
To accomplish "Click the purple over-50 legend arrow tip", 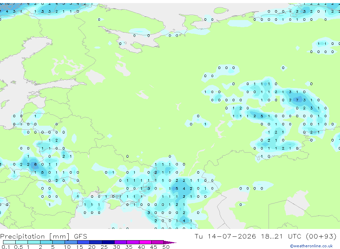I will [x=170, y=243].
